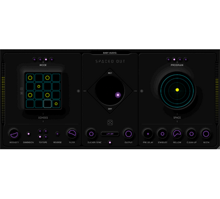Click the Clean-Up knob
The image size is (220, 199).
pyautogui.click(x=191, y=134)
